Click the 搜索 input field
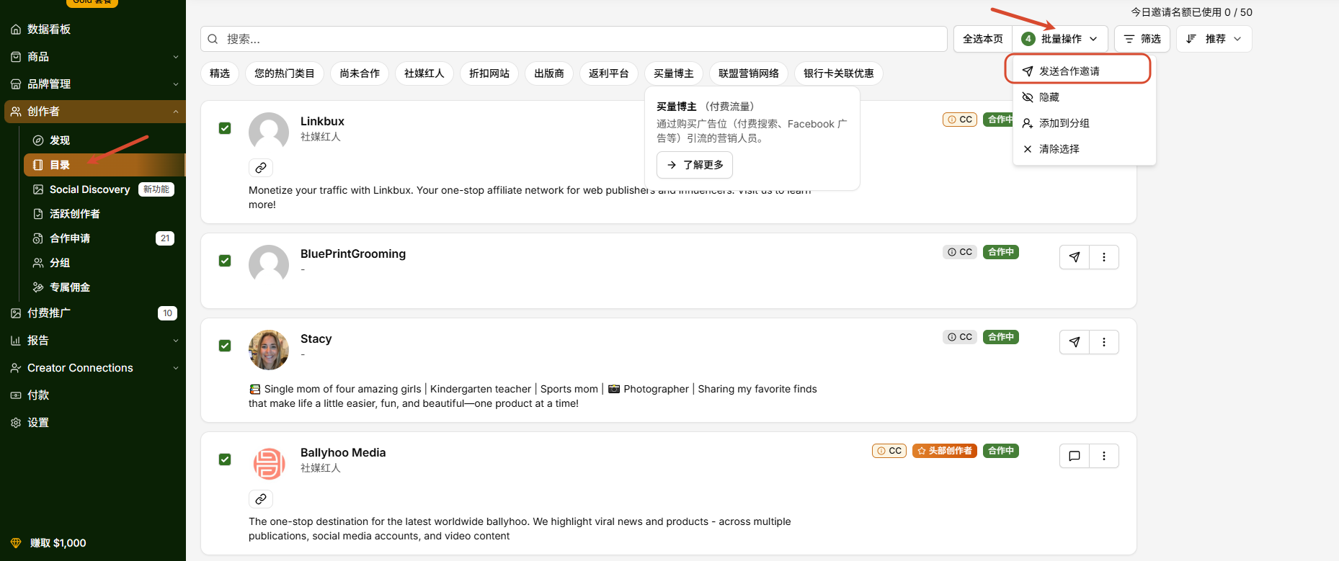Screen dimensions: 1339x561 click(574, 39)
